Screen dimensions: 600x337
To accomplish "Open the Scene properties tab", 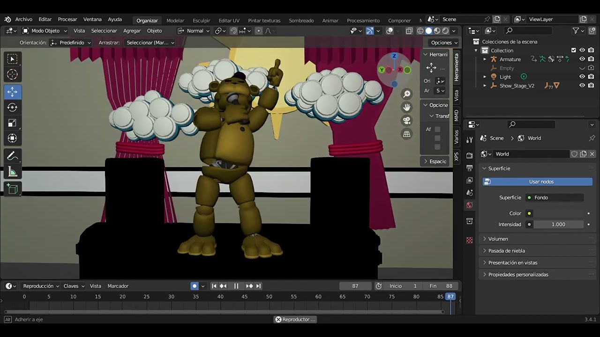I will coord(470,192).
